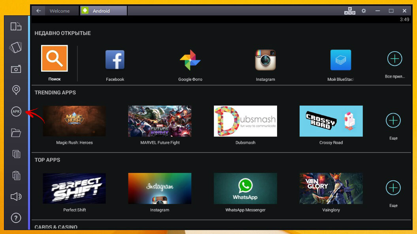
Task: Open the APK installer
Action: (16, 111)
